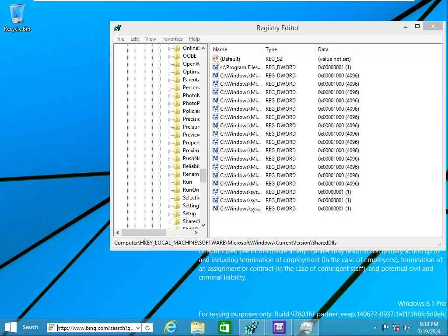
Task: Select the Proxim key in the tree
Action: [191, 150]
